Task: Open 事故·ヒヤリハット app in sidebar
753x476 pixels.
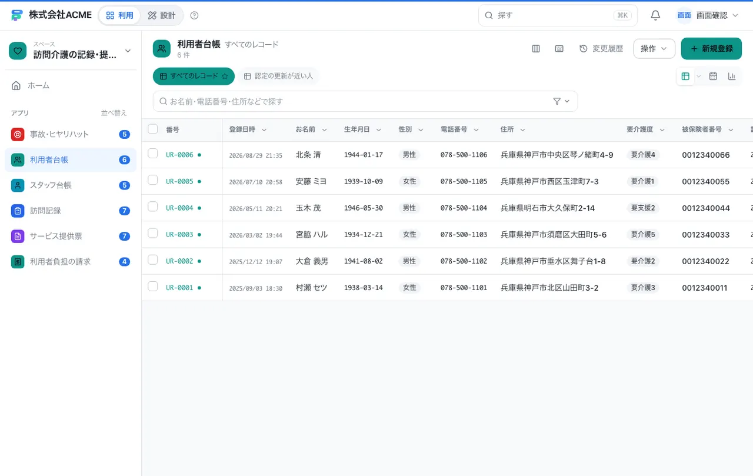Action: (x=71, y=134)
